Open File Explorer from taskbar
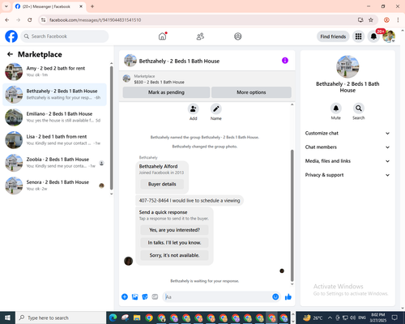405x324 pixels. (137, 318)
